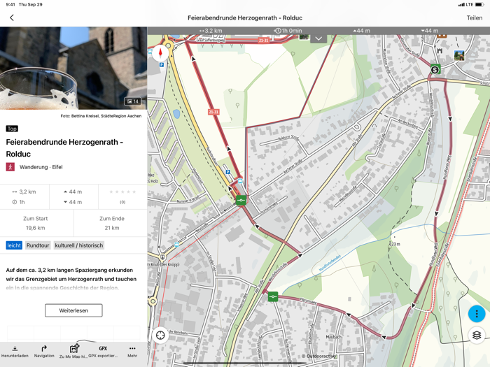Open the blue three-dot action button
This screenshot has height=367, width=490.
click(477, 313)
